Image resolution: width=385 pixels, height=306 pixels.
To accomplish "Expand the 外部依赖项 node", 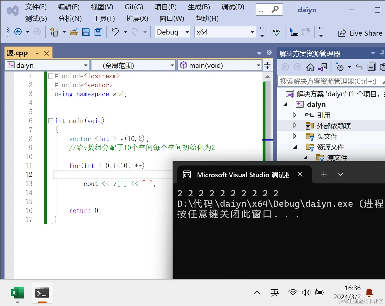I will pos(295,126).
